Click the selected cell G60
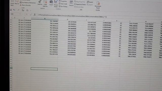This screenshot has width=162, height=91. click(44, 69)
